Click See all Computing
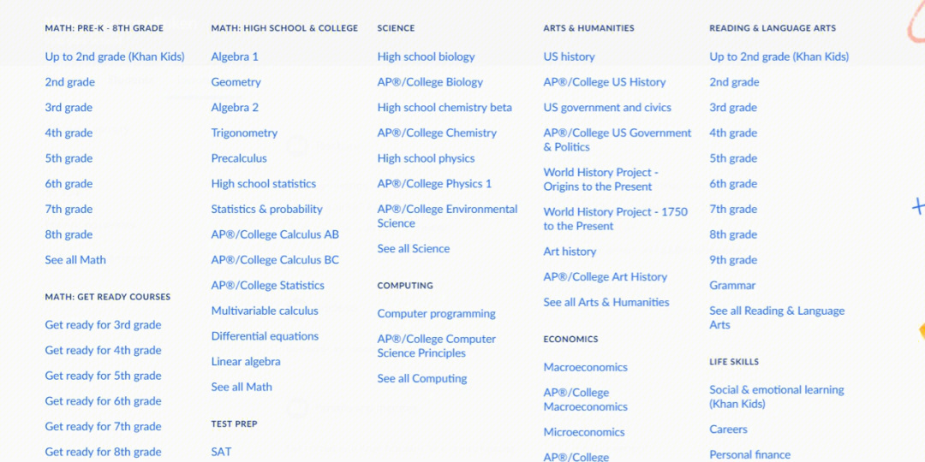The width and height of the screenshot is (925, 462). [422, 378]
